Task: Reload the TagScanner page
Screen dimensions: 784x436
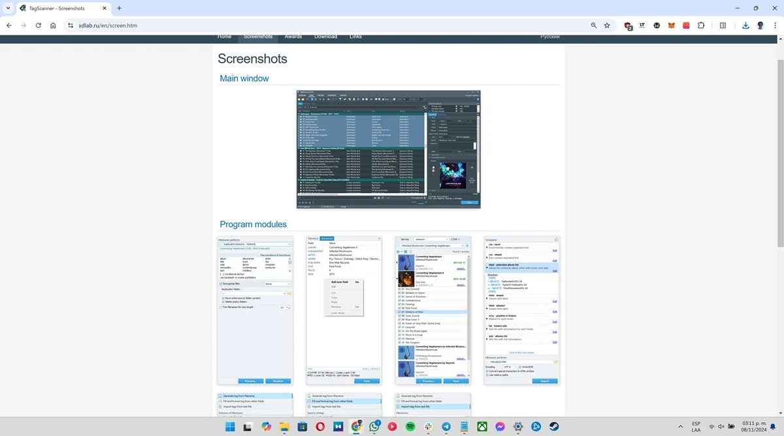Action: [x=39, y=25]
